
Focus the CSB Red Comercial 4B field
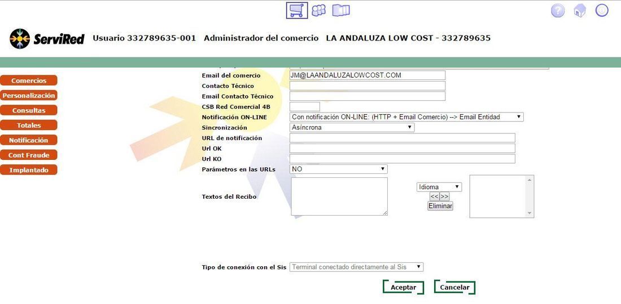(x=304, y=106)
